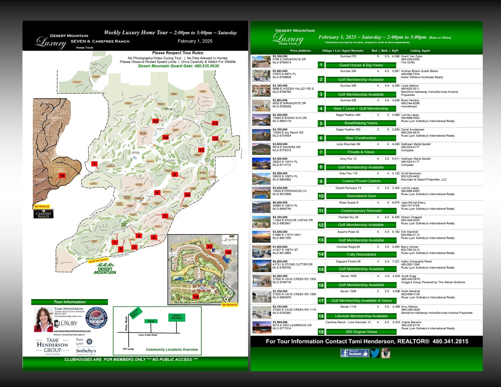Click red map marker 15
Image resolution: width=501 pixels, height=387 pixels.
pos(155,121)
